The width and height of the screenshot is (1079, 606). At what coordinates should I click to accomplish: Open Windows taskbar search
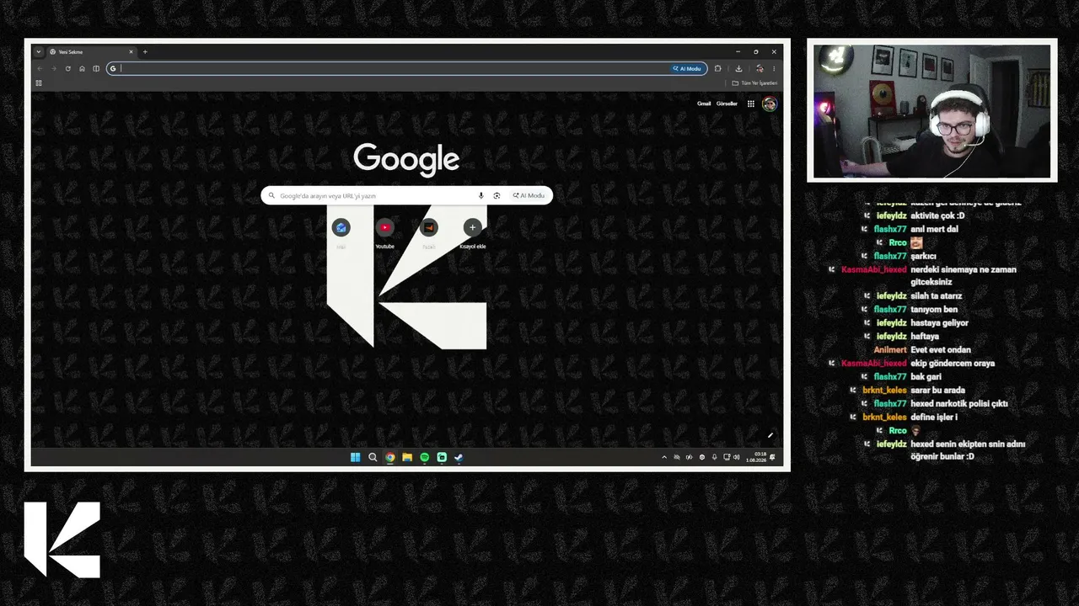coord(373,457)
